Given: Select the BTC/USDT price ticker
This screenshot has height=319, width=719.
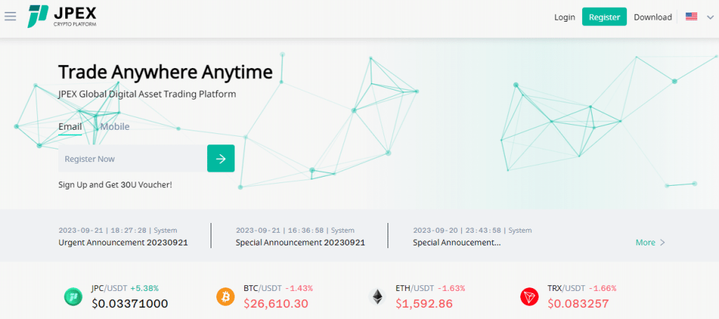Looking at the screenshot, I should point(278,304).
